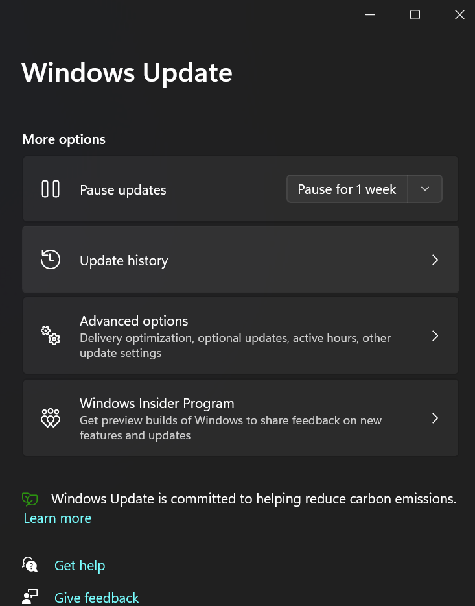Image resolution: width=475 pixels, height=606 pixels.
Task: Minimize the Settings window
Action: 370,15
